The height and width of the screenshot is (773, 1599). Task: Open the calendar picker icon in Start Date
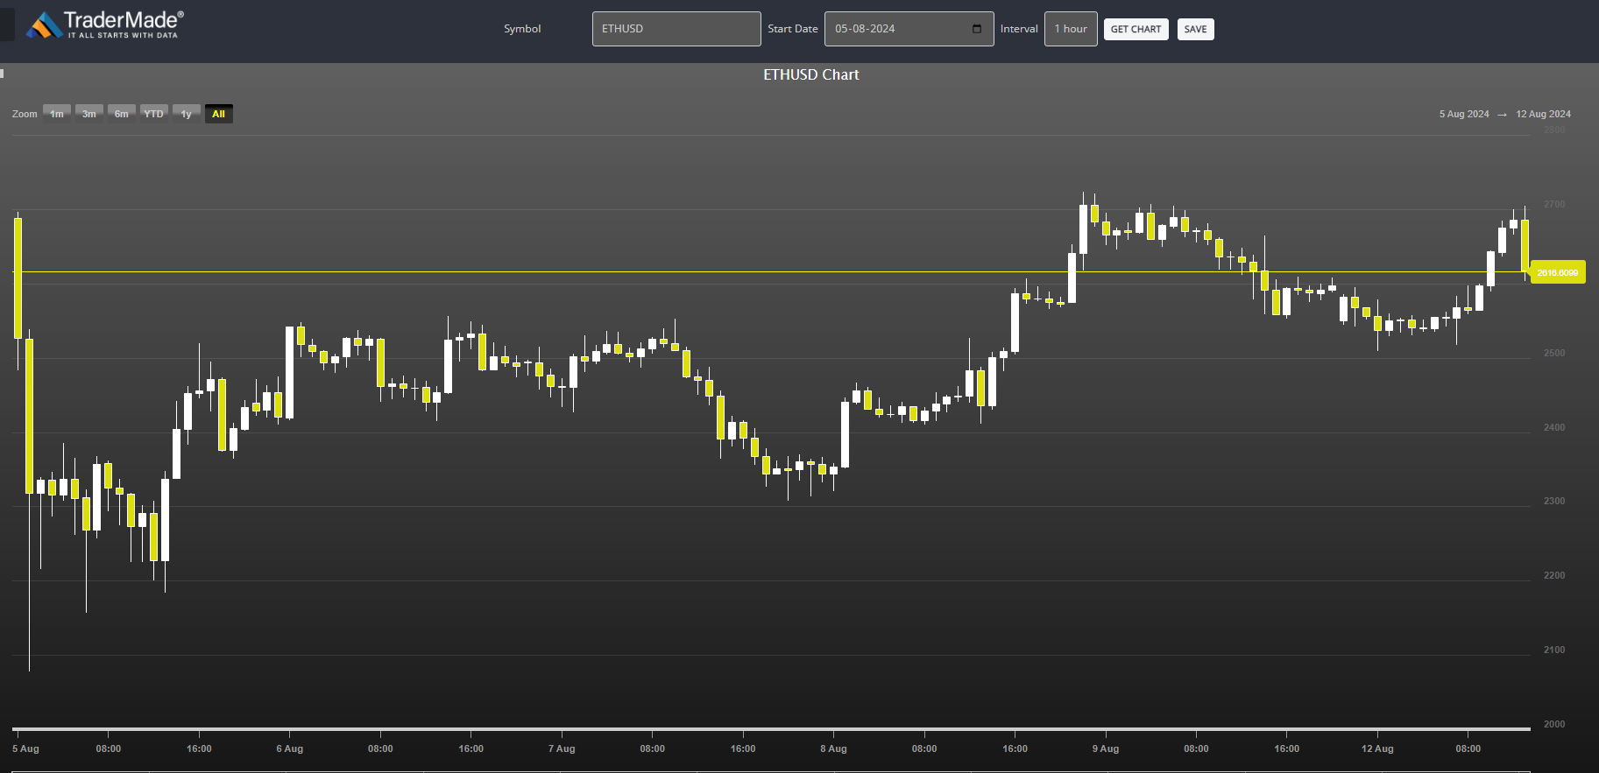tap(977, 29)
